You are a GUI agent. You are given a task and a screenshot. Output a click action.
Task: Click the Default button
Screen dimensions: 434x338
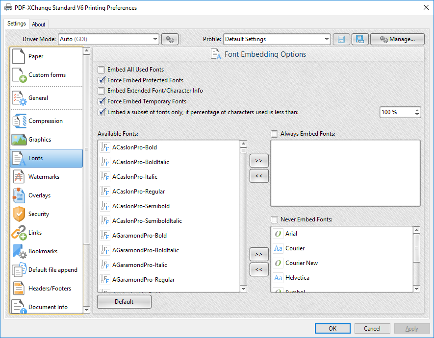(124, 302)
